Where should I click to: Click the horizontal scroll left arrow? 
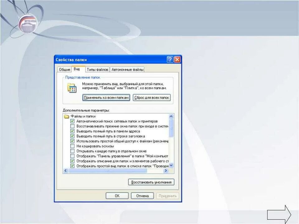[66, 171]
